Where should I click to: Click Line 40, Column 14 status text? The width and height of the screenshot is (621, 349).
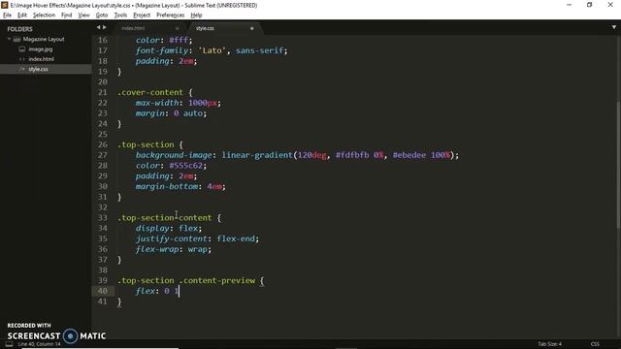pyautogui.click(x=39, y=344)
